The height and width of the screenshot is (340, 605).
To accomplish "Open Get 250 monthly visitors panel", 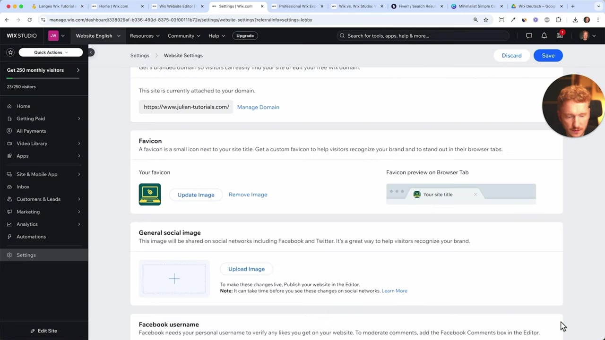I will coord(43,70).
